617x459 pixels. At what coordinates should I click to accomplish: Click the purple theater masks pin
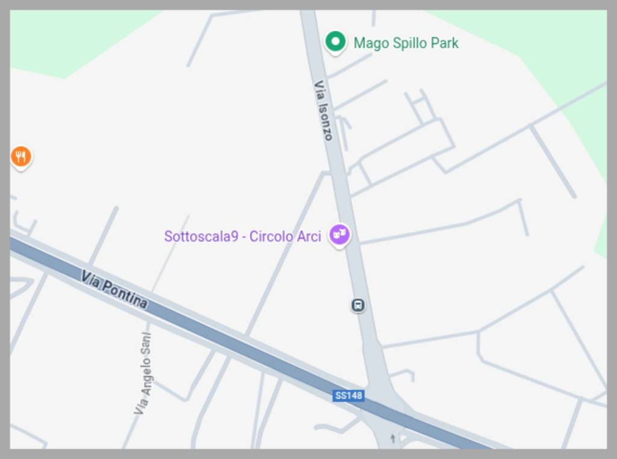pos(339,236)
